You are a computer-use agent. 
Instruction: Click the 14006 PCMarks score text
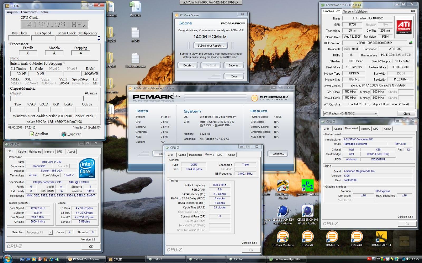click(x=210, y=37)
